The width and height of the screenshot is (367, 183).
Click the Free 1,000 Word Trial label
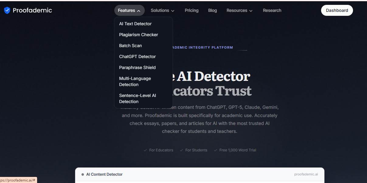238,150
